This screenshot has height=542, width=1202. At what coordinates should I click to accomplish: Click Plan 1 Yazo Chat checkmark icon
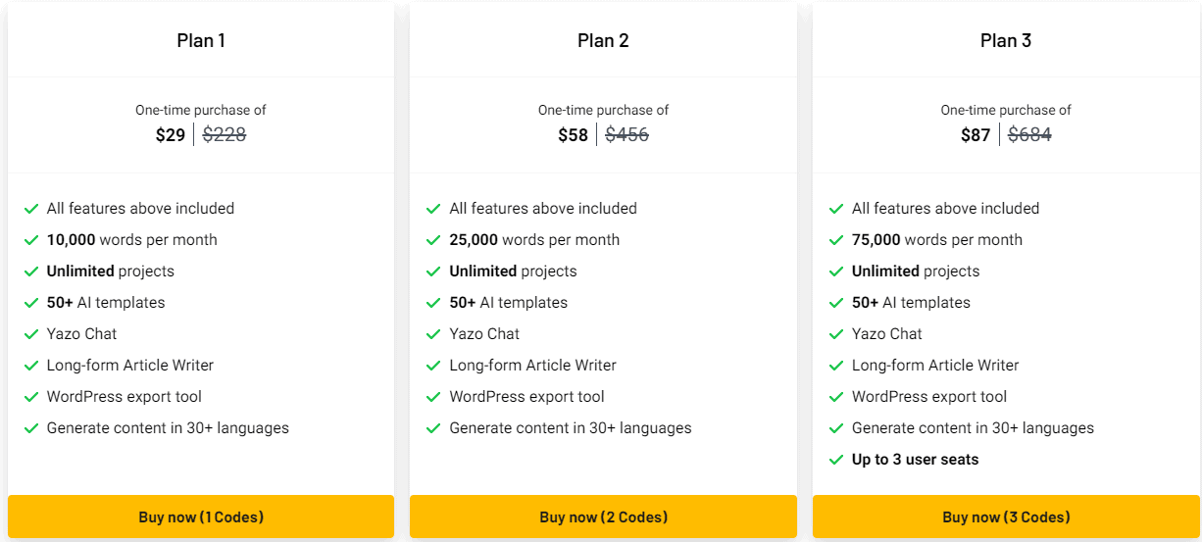click(31, 334)
